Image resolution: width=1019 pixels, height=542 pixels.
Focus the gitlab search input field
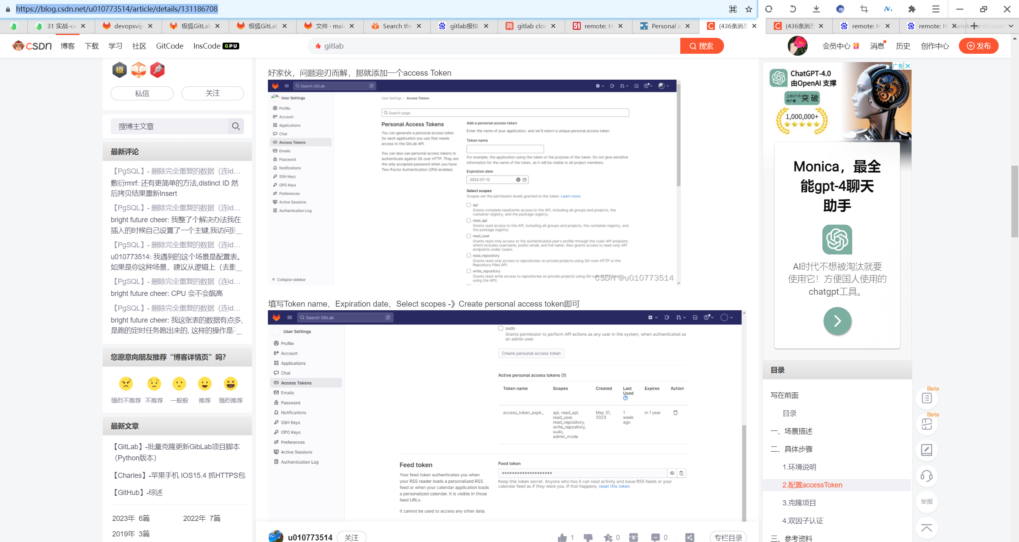click(x=494, y=46)
